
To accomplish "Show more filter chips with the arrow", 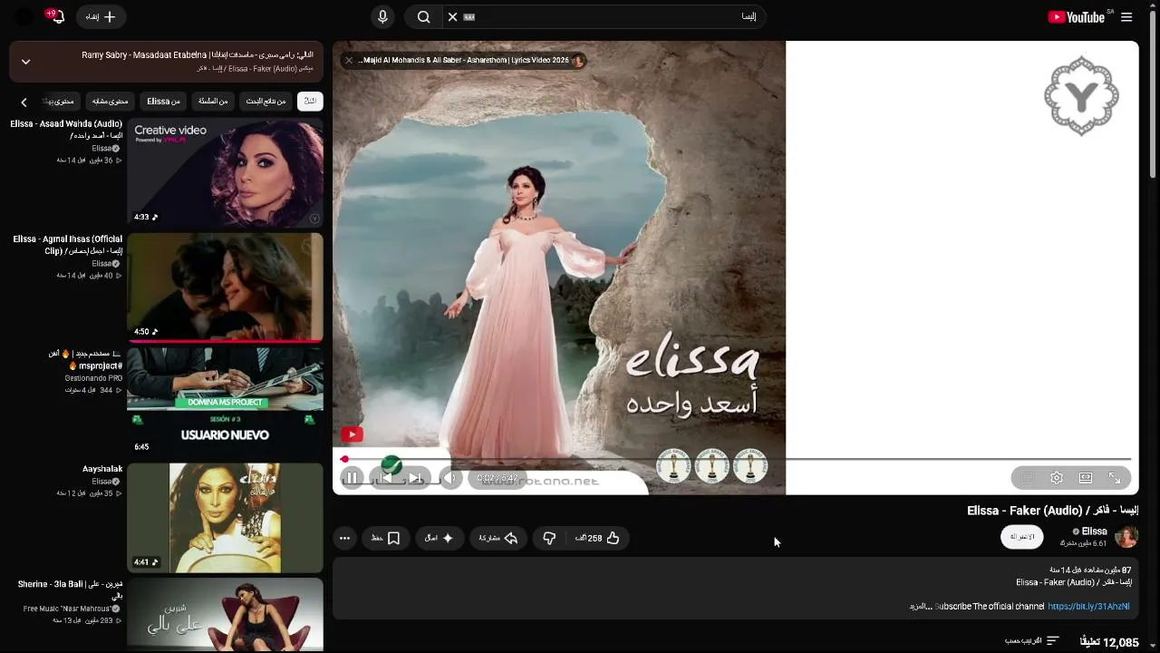I will pyautogui.click(x=24, y=102).
